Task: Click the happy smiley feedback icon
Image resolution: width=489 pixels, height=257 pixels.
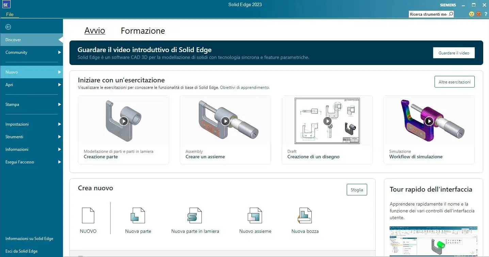Action: pos(472,14)
